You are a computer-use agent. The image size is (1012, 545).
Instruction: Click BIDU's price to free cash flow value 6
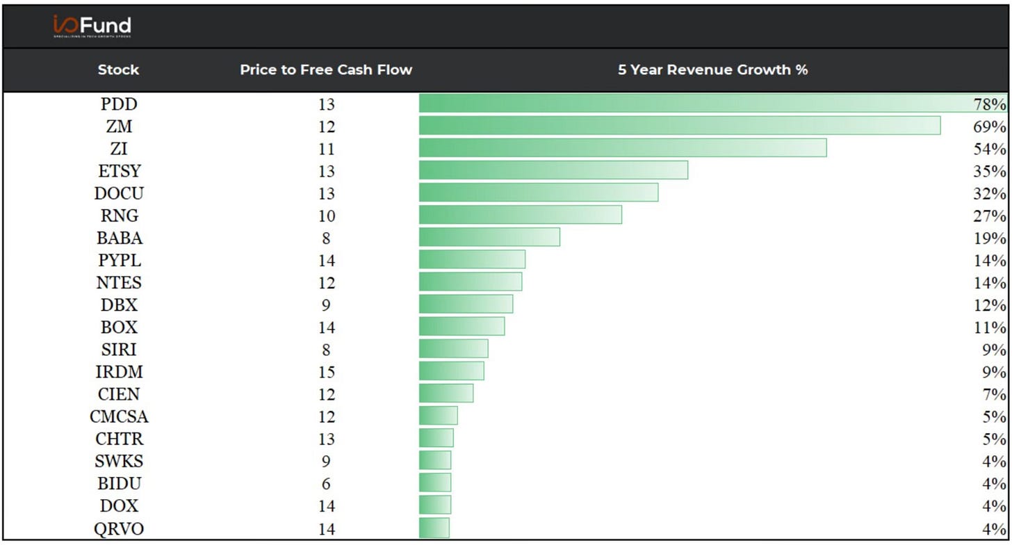coord(326,483)
